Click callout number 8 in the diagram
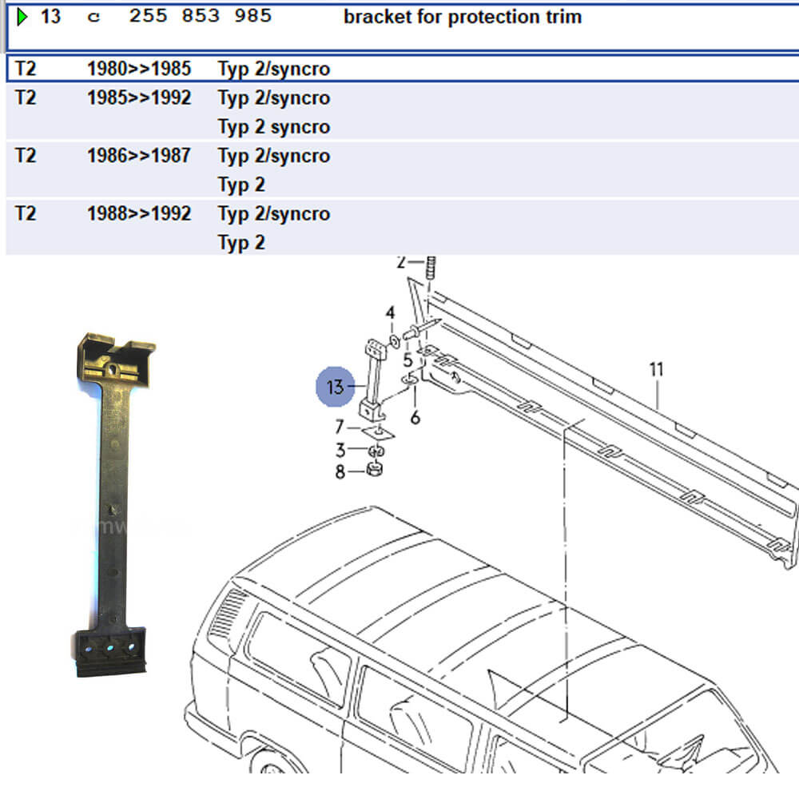Image resolution: width=799 pixels, height=799 pixels. (x=340, y=472)
